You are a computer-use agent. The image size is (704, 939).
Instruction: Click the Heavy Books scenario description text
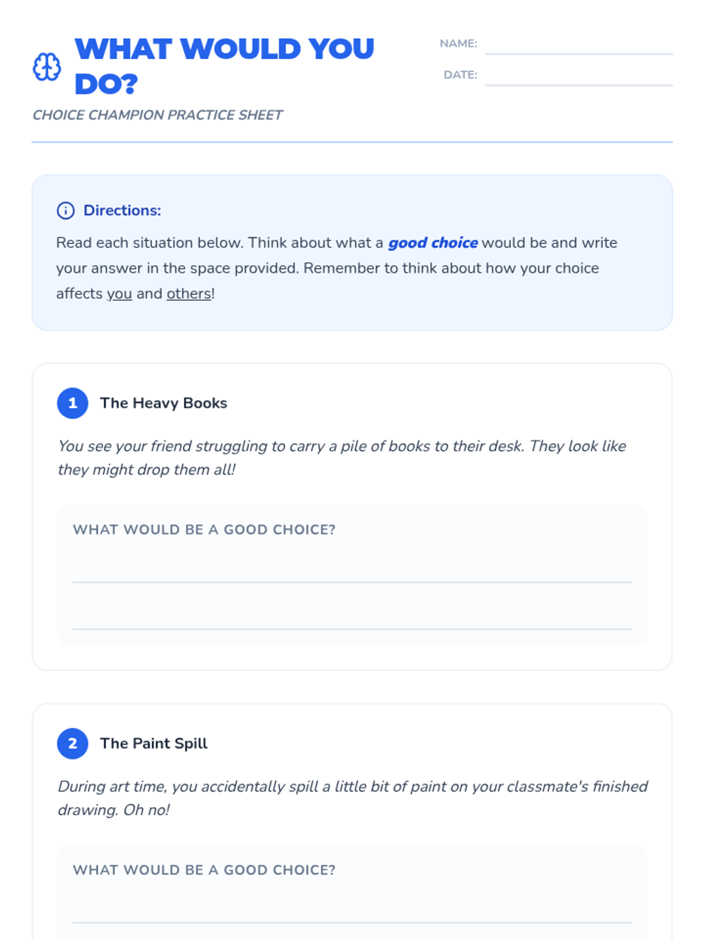coord(342,458)
